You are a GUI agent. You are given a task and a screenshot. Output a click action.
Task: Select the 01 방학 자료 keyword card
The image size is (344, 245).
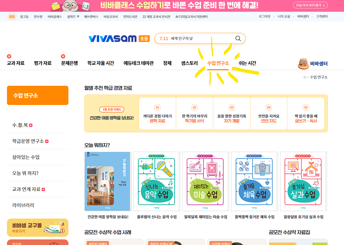click(157, 114)
